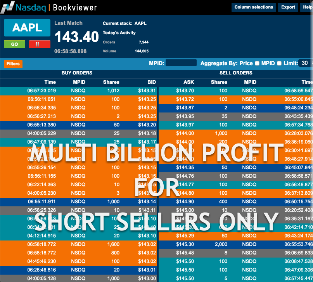The height and width of the screenshot is (282, 313).
Task: Pause the feed with the red button
Action: pos(40,44)
